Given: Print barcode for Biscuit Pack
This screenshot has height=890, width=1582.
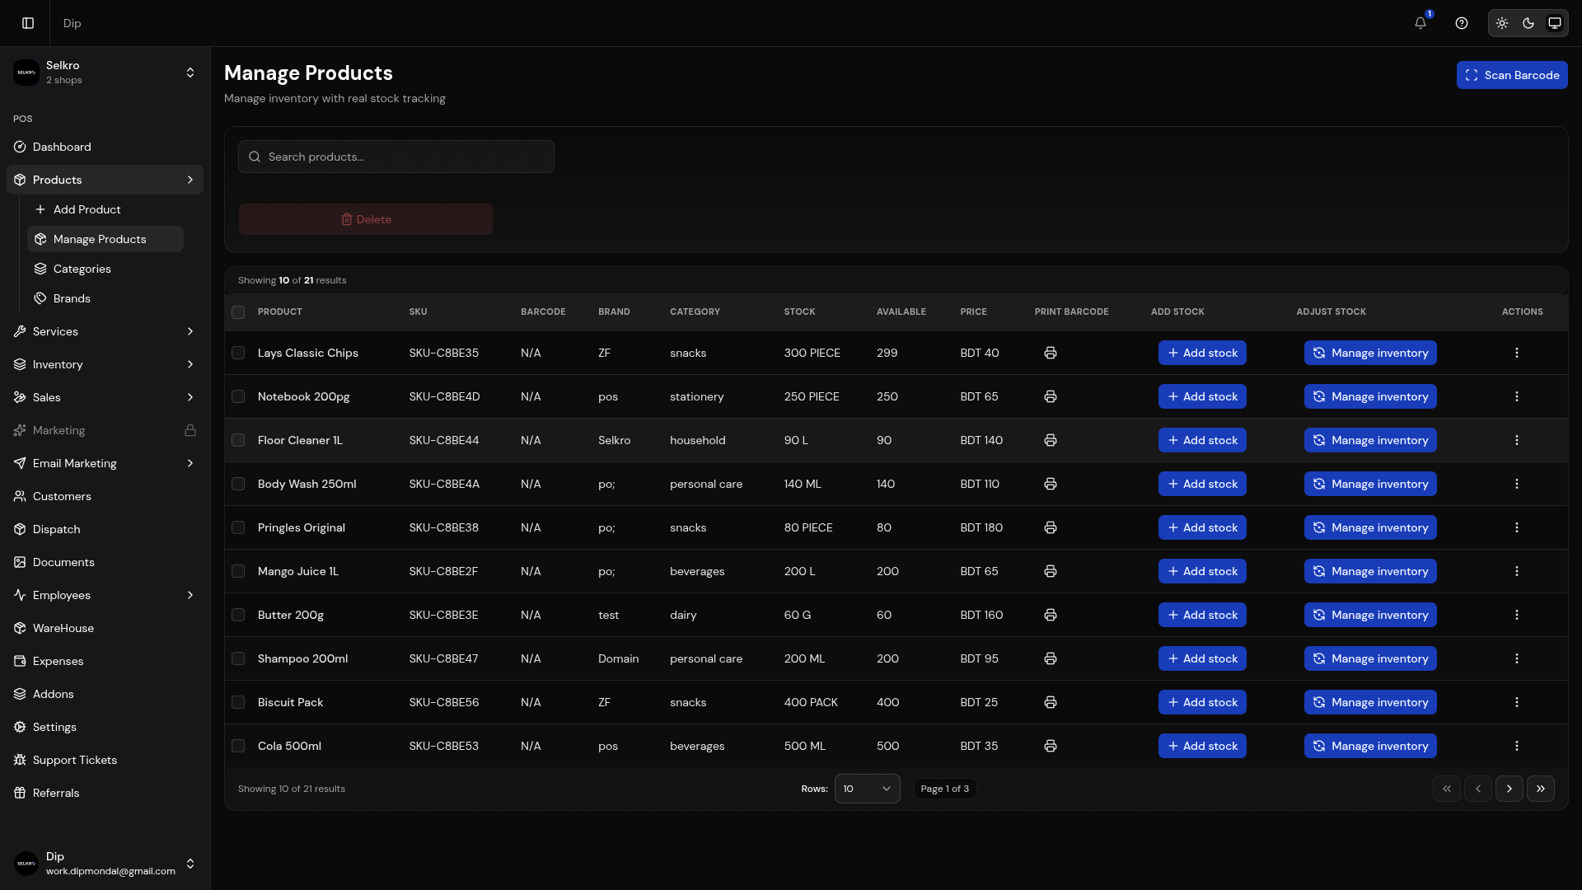Looking at the screenshot, I should 1051,702.
